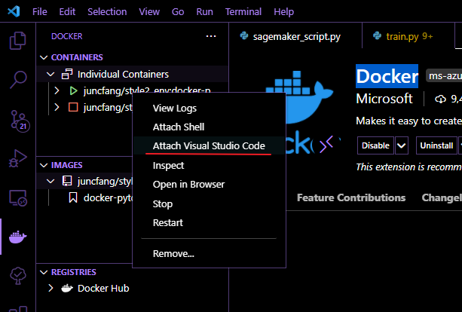Image resolution: width=462 pixels, height=312 pixels.
Task: Click the docker-pyt tag bookmark icon
Action: pos(73,197)
